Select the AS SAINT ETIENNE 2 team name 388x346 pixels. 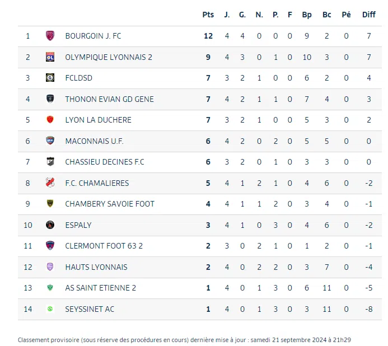(x=101, y=288)
